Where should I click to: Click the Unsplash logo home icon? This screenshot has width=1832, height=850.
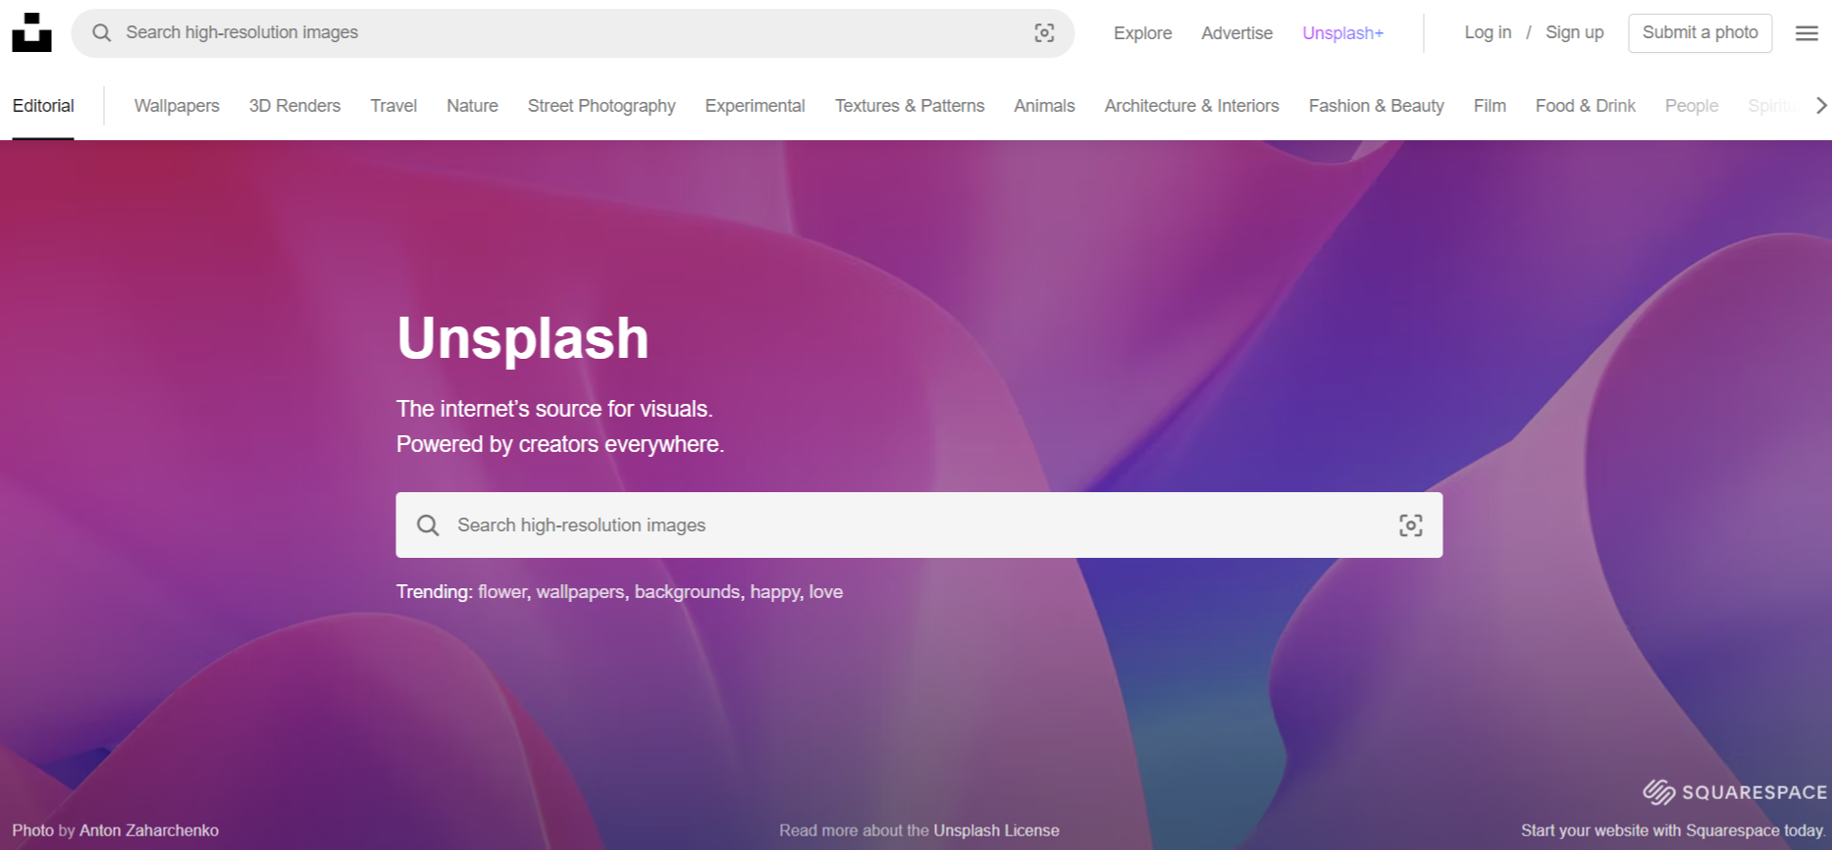31,32
